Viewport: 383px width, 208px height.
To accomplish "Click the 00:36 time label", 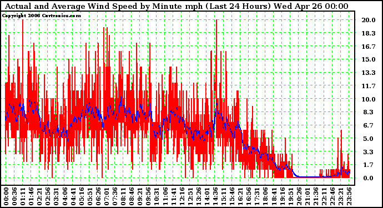I will [14, 196].
